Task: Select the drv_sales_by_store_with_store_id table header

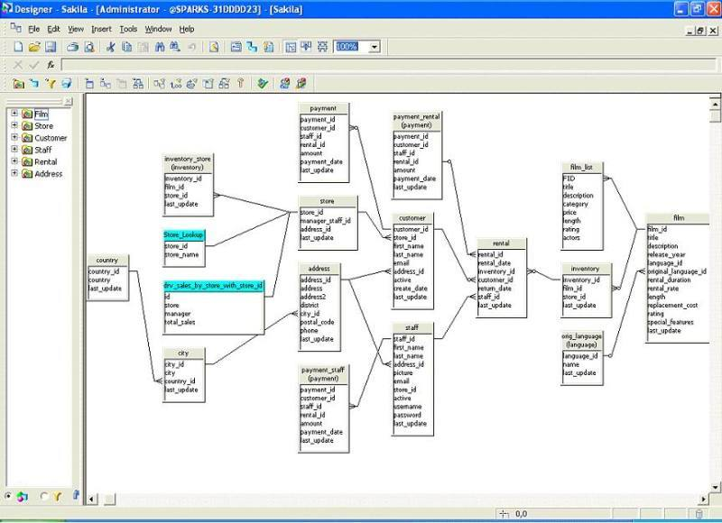Action: click(x=214, y=286)
